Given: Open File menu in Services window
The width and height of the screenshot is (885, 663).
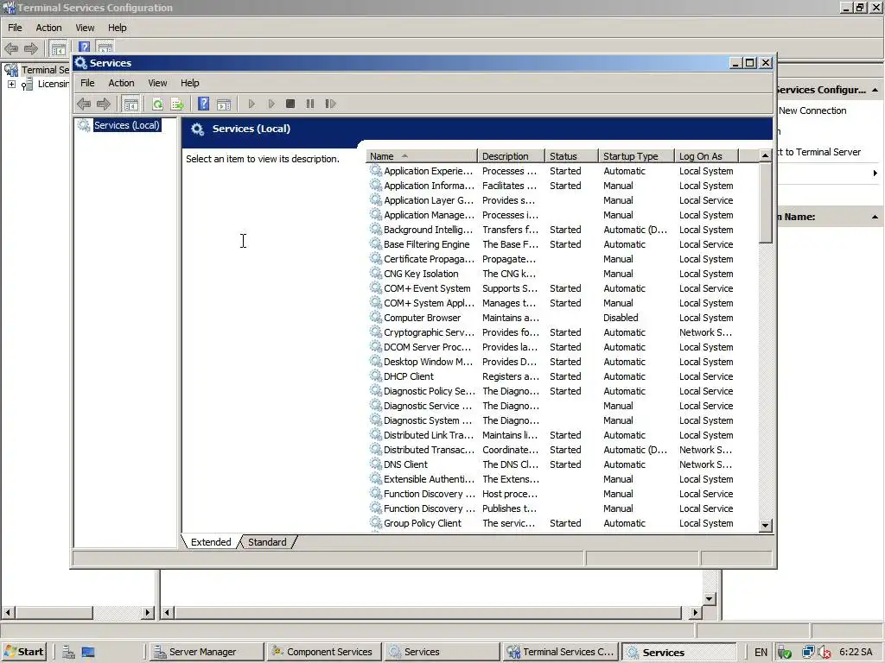Looking at the screenshot, I should pos(87,83).
